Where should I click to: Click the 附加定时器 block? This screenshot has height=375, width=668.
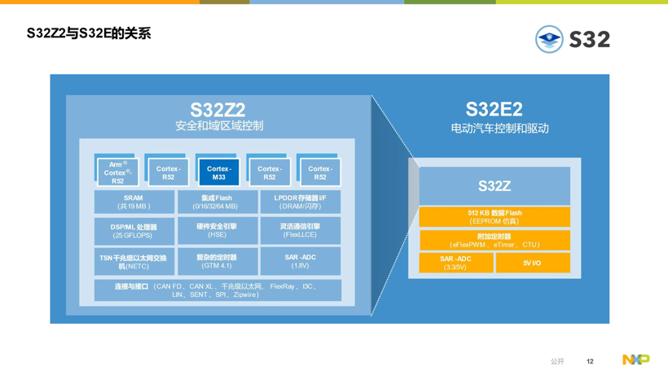pos(494,240)
